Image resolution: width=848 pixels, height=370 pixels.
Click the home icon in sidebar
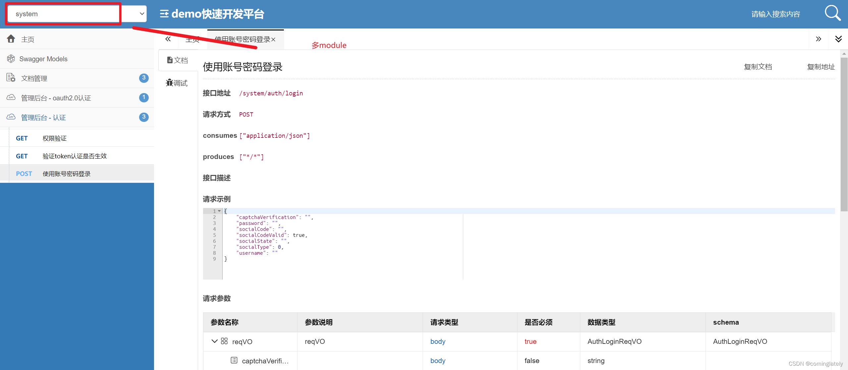coord(11,39)
